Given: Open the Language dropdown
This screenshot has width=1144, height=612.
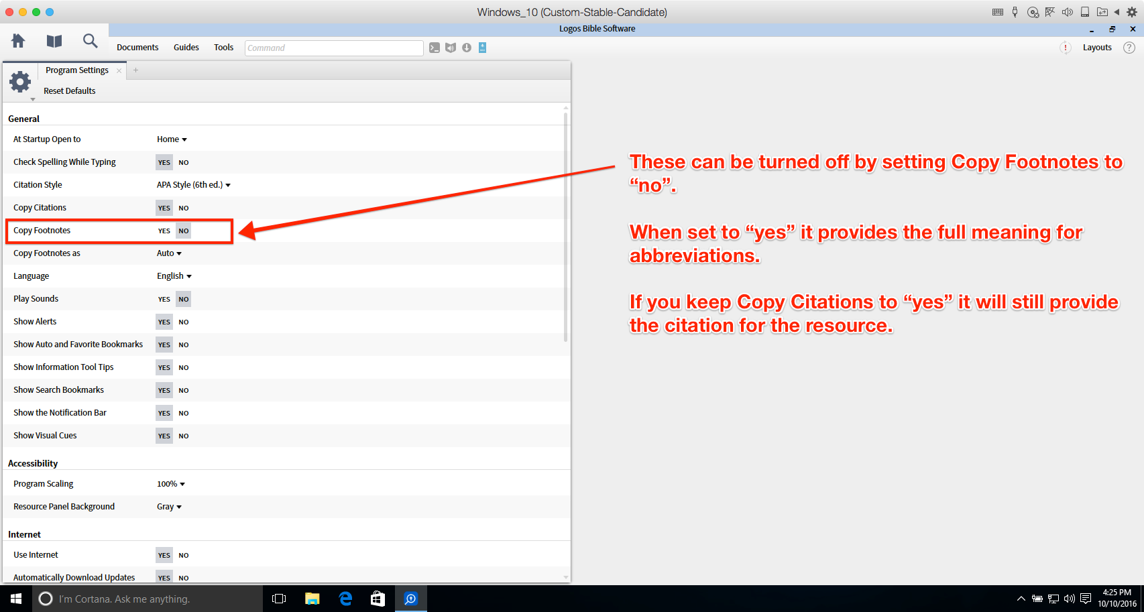Looking at the screenshot, I should pos(174,276).
